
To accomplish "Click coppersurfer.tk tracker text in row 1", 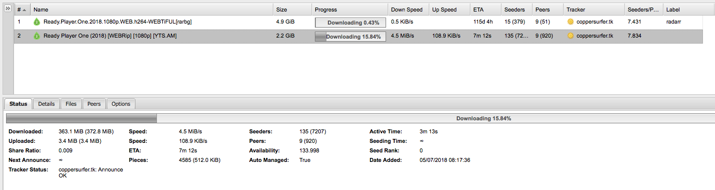I will pyautogui.click(x=595, y=22).
